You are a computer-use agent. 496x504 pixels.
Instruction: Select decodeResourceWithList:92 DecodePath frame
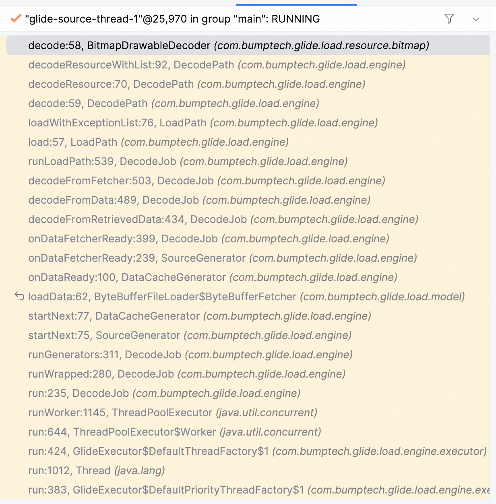[217, 65]
